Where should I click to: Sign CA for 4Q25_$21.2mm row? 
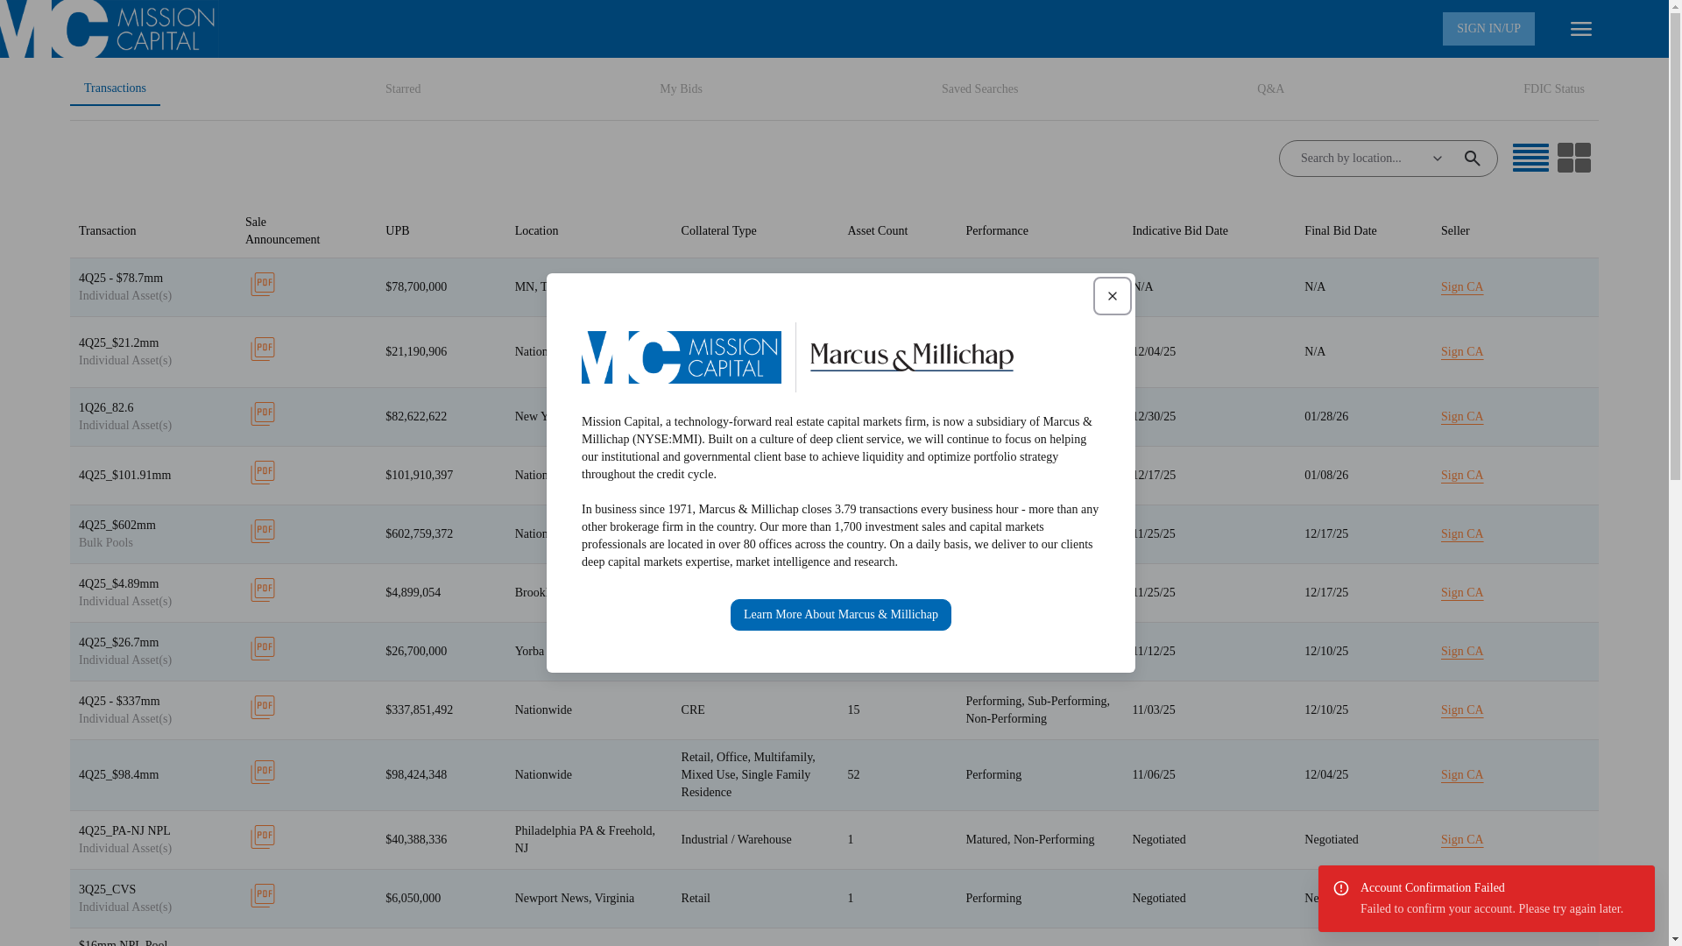click(x=1461, y=352)
